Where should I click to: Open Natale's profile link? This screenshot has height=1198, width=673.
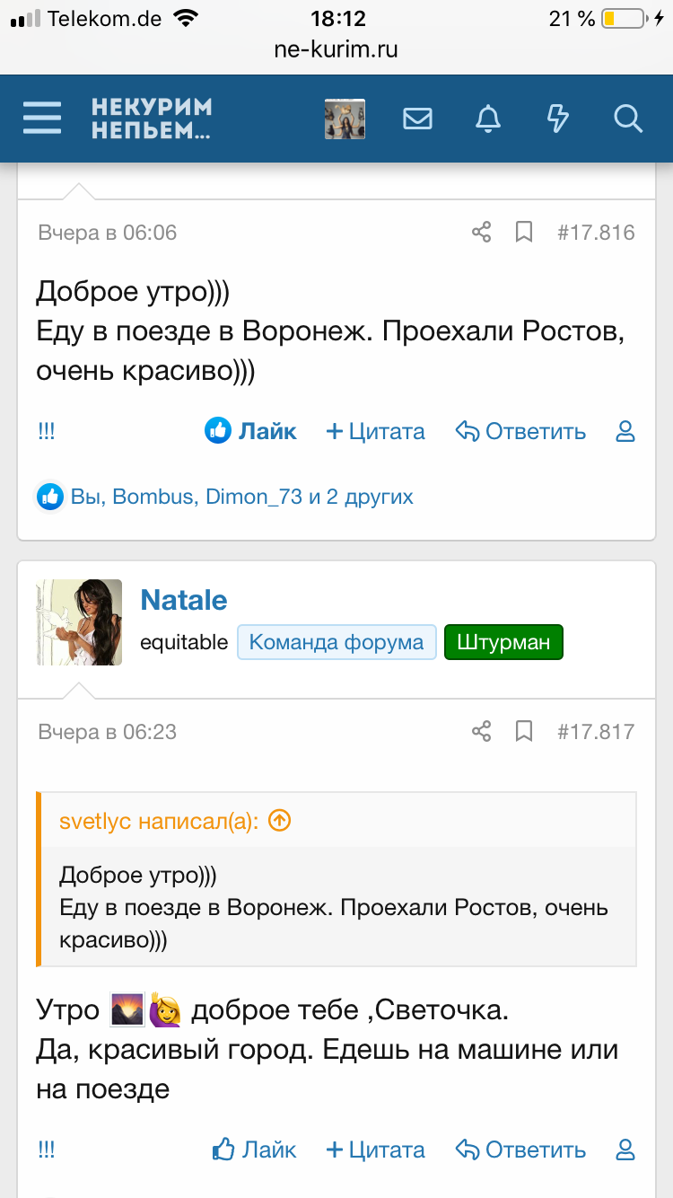coord(184,599)
